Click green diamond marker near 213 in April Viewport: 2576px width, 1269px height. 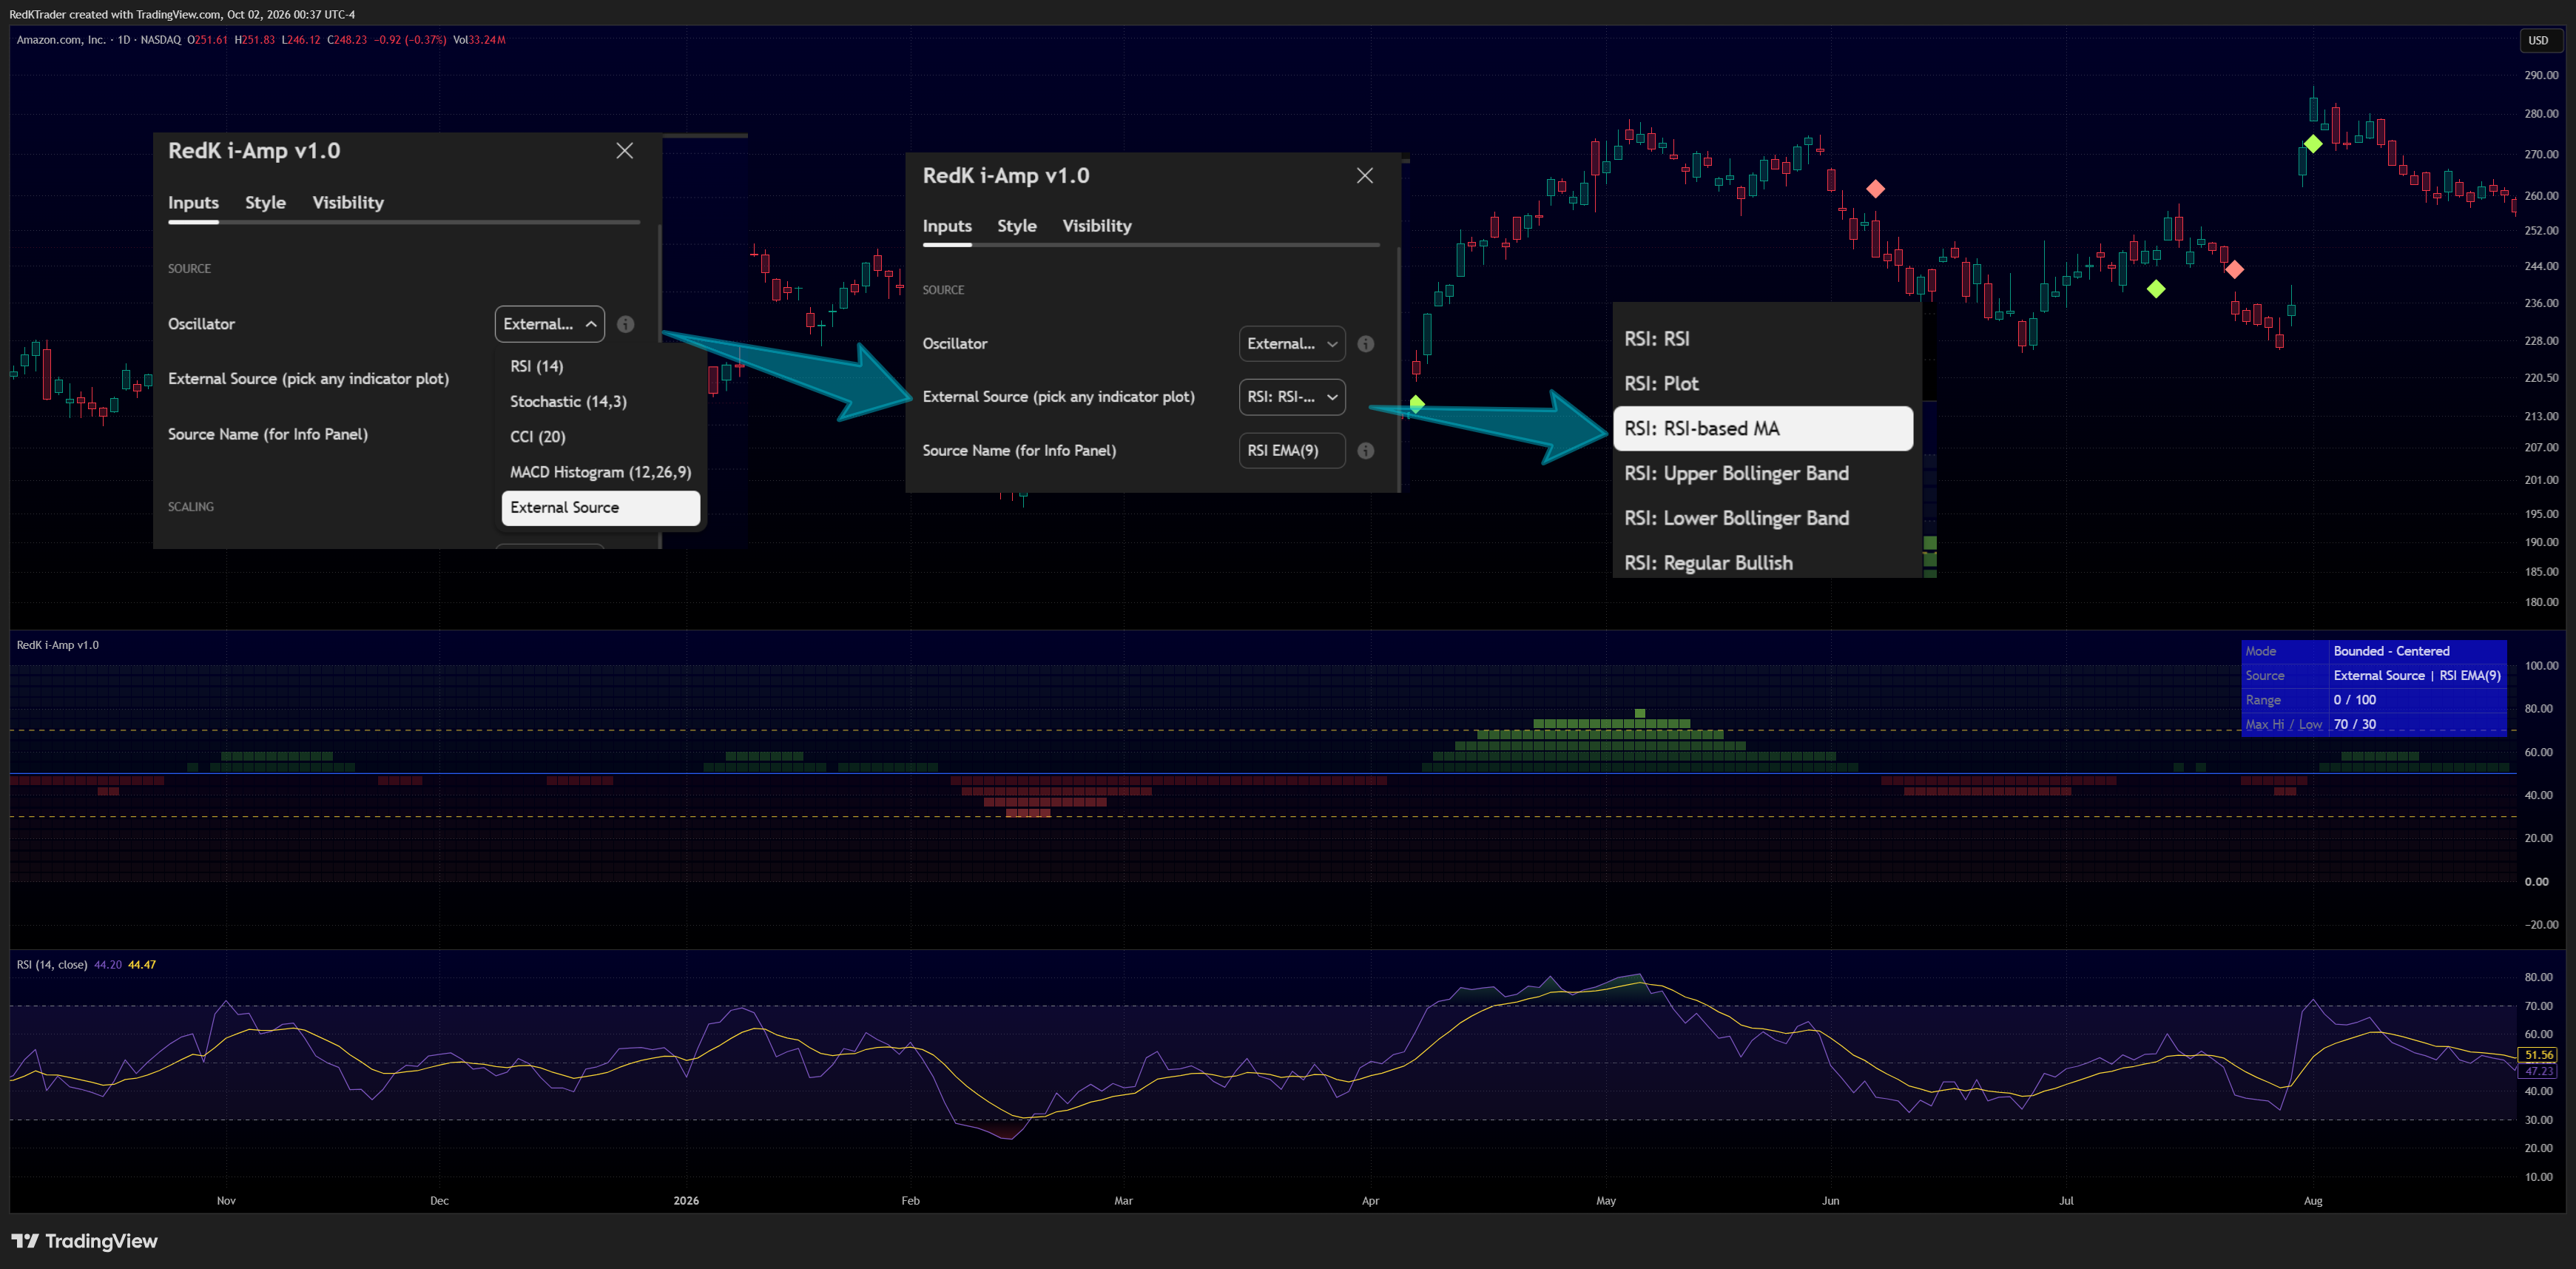tap(1416, 404)
